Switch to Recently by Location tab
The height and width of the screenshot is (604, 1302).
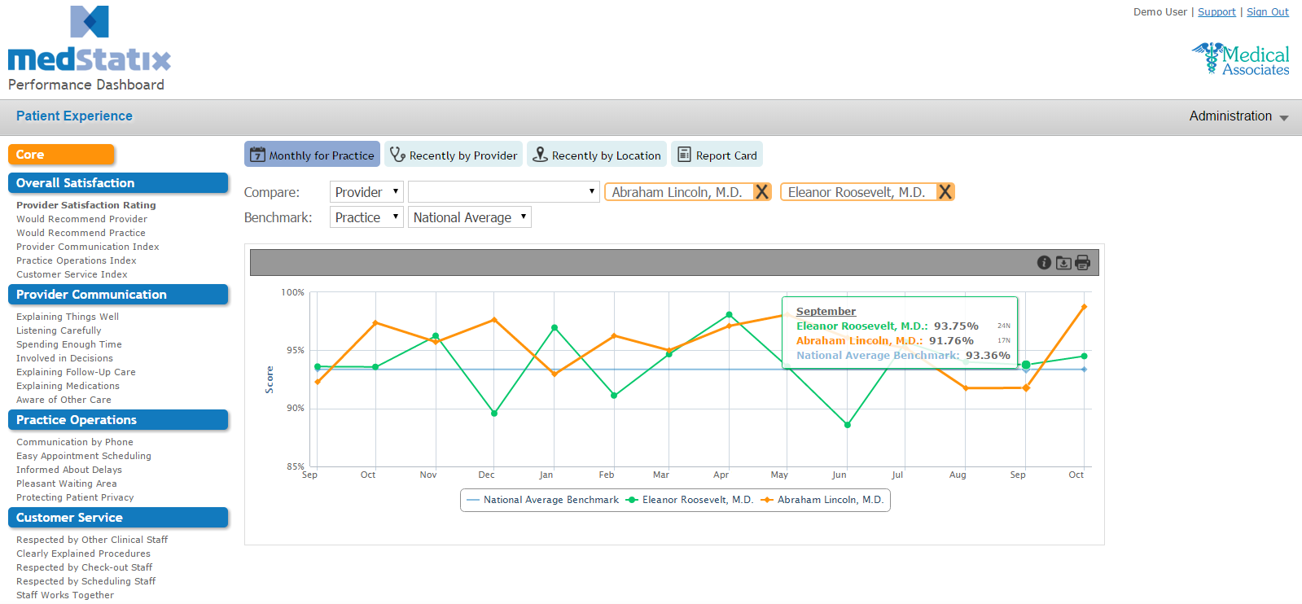[597, 155]
